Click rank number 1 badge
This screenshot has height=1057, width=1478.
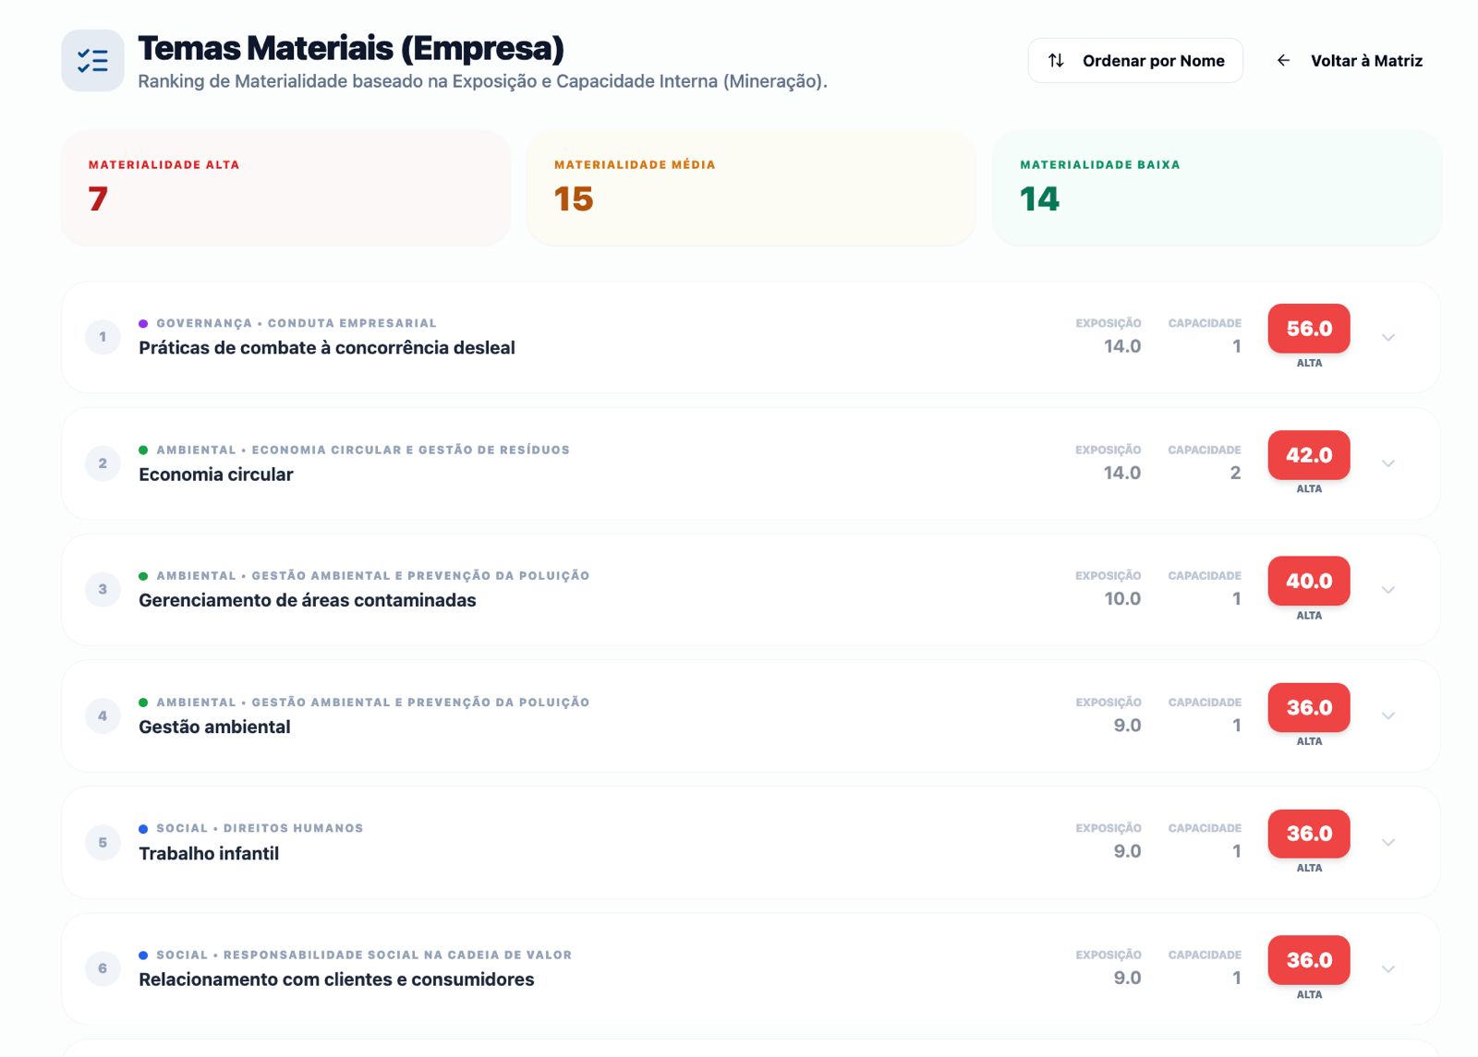pos(103,337)
